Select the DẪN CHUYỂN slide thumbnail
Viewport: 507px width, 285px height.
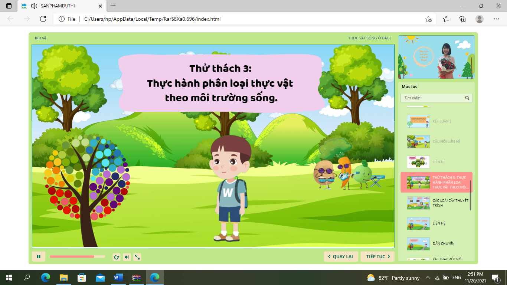(418, 244)
